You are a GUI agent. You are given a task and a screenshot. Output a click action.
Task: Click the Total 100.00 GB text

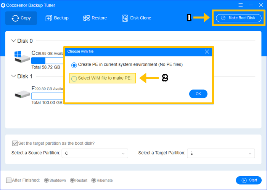tap(47, 102)
